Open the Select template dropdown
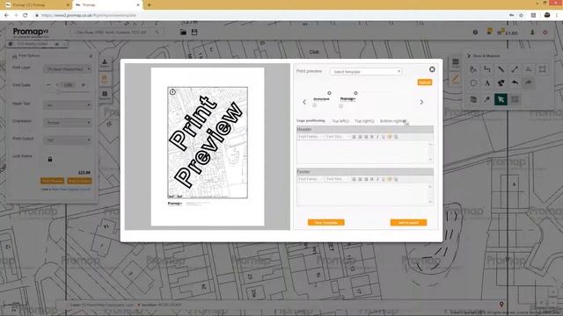Viewport: 563px width, 316px height. (366, 72)
